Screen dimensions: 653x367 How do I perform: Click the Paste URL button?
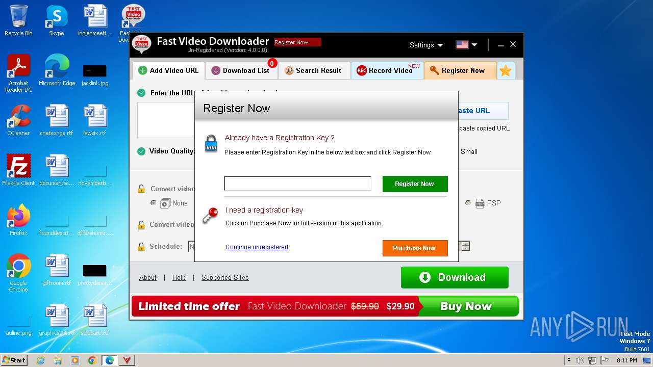coord(483,111)
